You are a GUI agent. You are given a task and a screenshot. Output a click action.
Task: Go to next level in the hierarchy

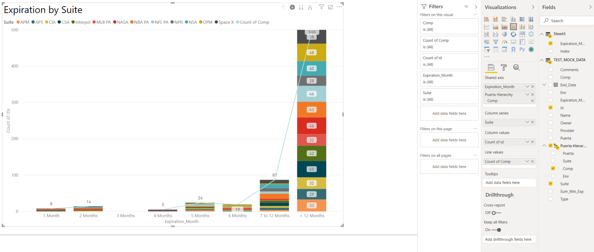301,7
